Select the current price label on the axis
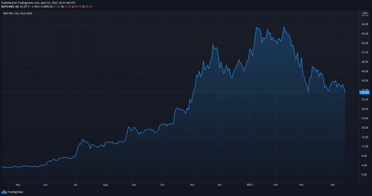Image resolution: width=372 pixels, height=196 pixels. (365, 93)
